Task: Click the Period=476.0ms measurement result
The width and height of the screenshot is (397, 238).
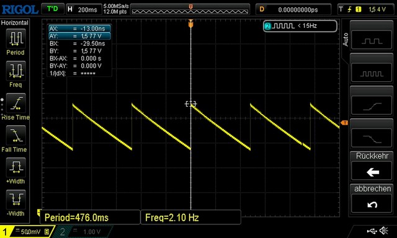Action: click(90, 218)
